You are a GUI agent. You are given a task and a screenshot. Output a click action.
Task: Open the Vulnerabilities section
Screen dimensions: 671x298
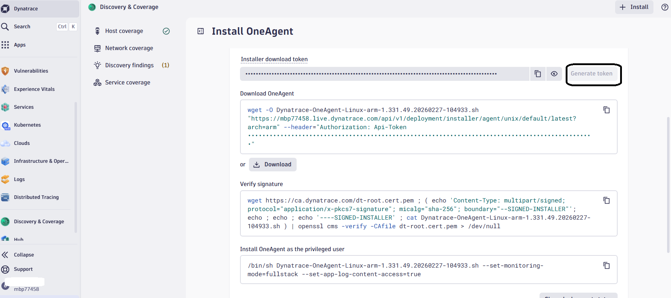[x=30, y=70]
